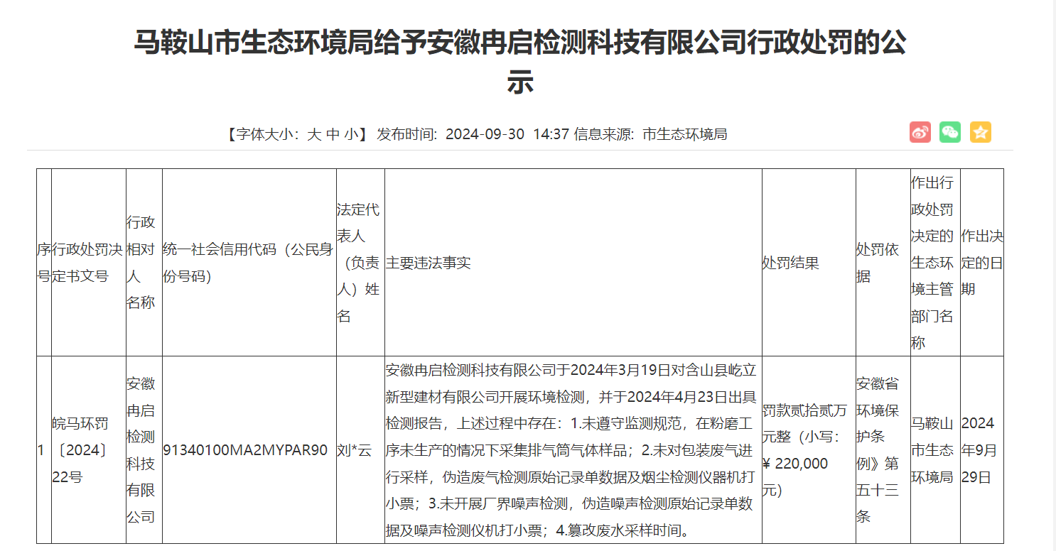The image size is (1056, 551).
Task: Click publish time 2024-09-30 14:37
Action: (507, 134)
